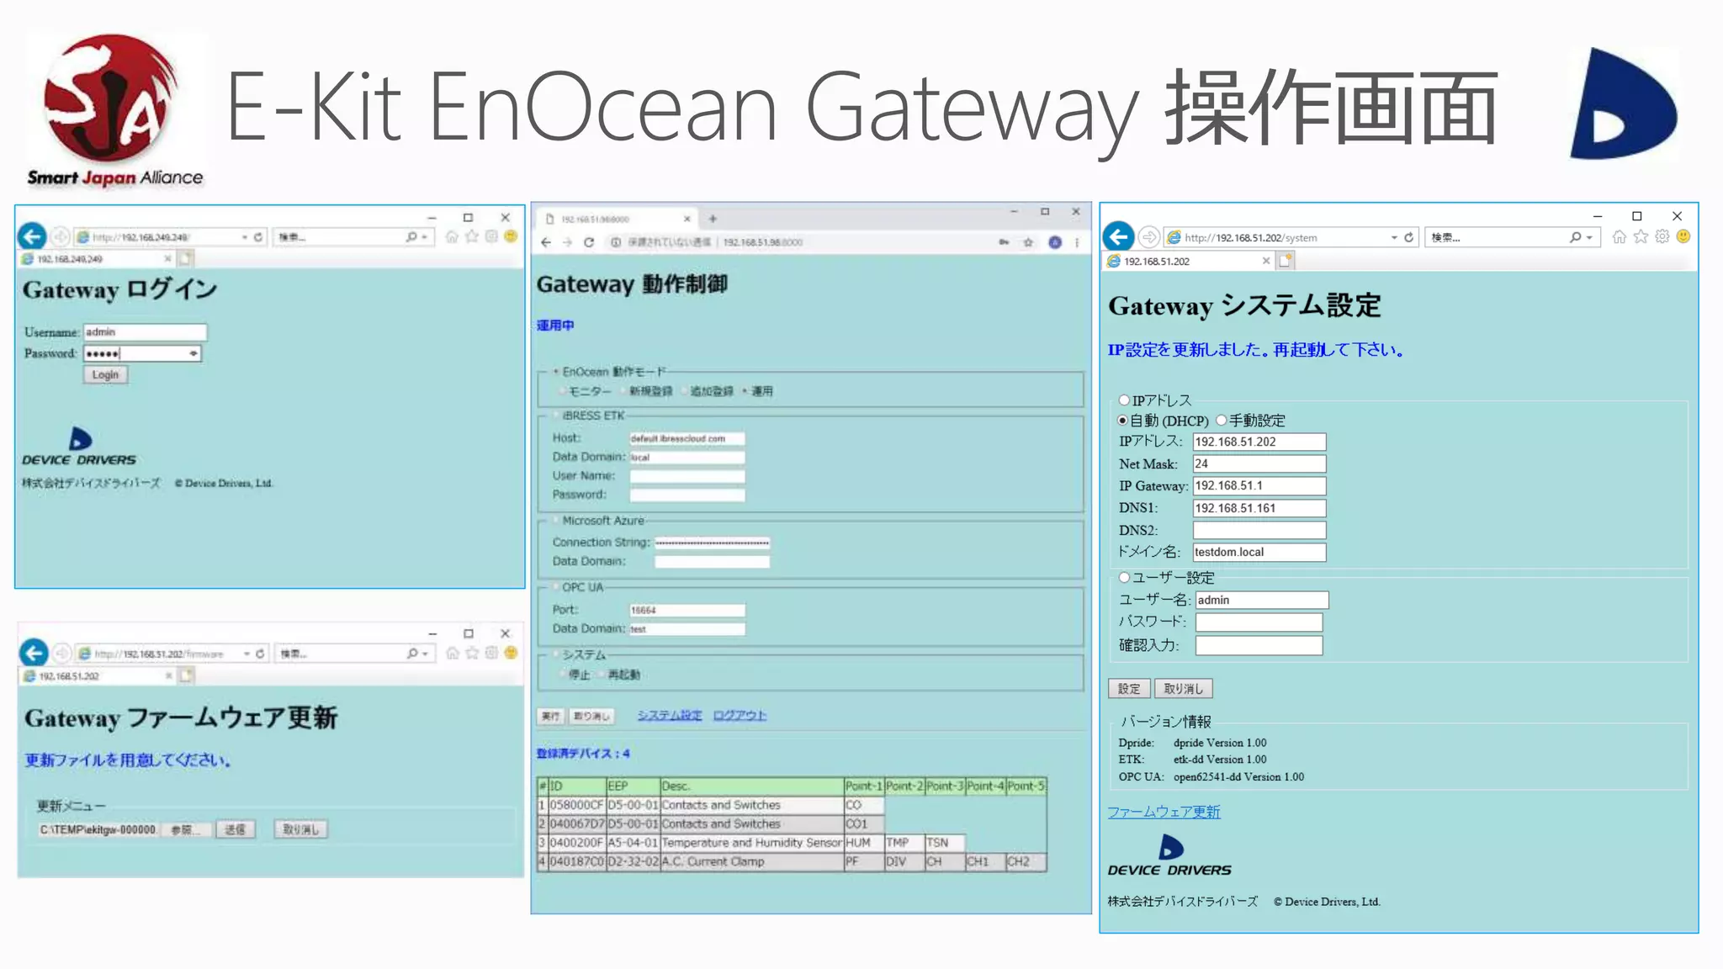This screenshot has height=969, width=1723.
Task: Click the Login button
Action: (105, 375)
